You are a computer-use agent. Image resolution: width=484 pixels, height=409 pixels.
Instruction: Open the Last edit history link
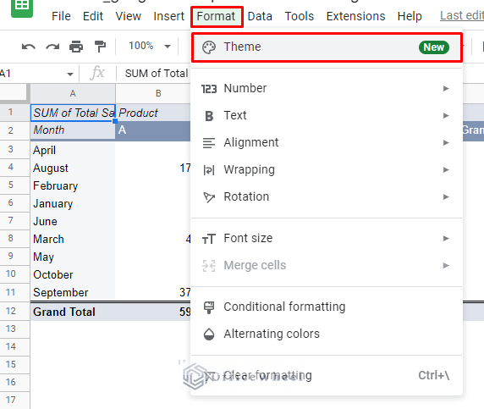[x=462, y=15]
